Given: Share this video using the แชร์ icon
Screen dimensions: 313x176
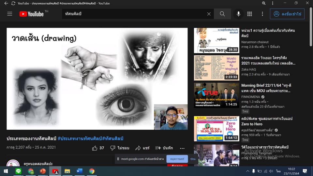Looking at the screenshot, I should pyautogui.click(x=142, y=148).
